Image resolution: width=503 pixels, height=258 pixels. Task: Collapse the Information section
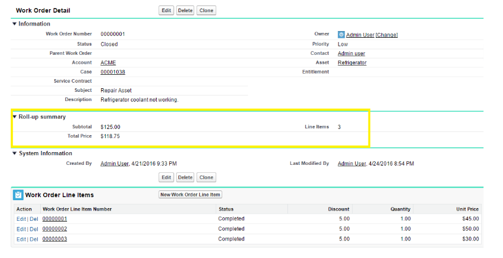(15, 24)
